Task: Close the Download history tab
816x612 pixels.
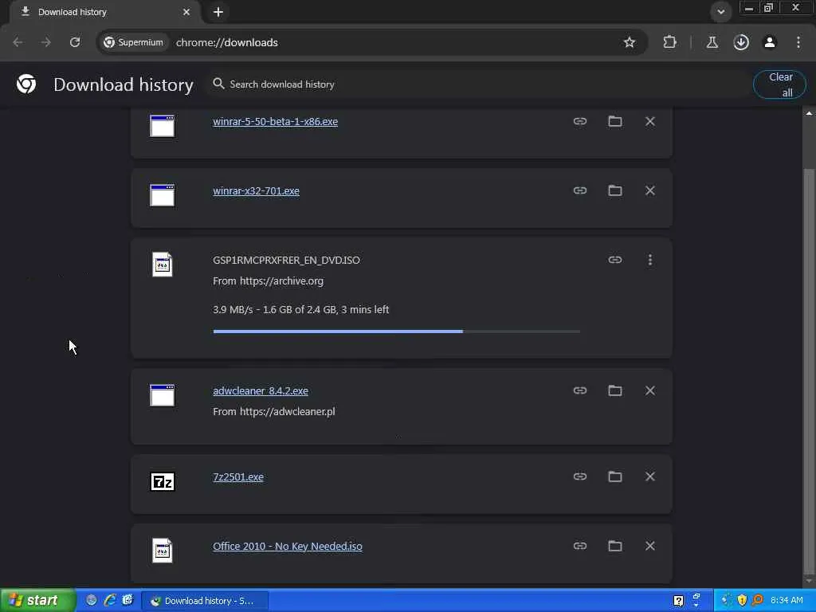Action: pyautogui.click(x=186, y=12)
